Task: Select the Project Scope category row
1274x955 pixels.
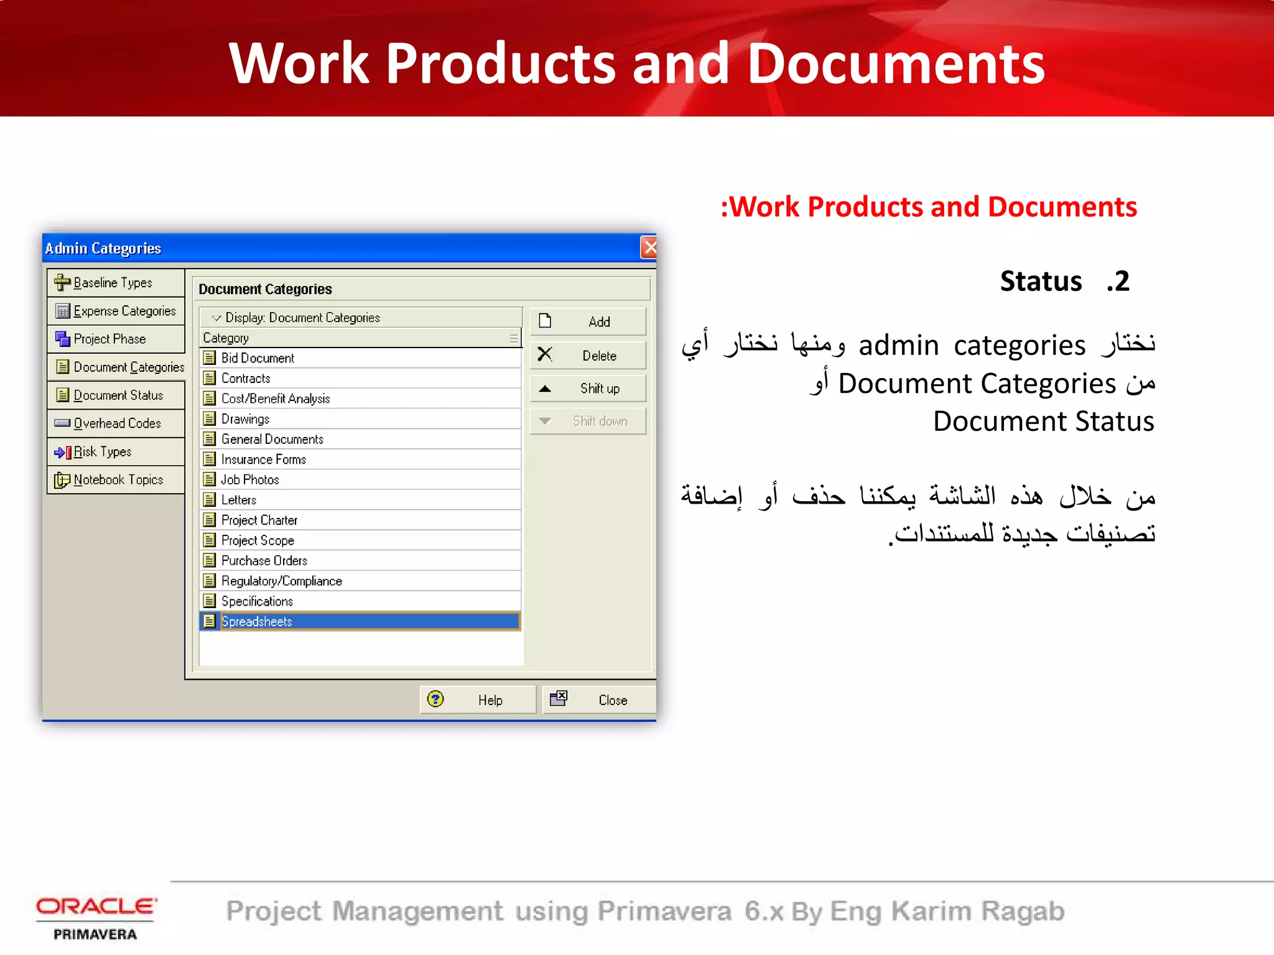Action: click(x=360, y=540)
